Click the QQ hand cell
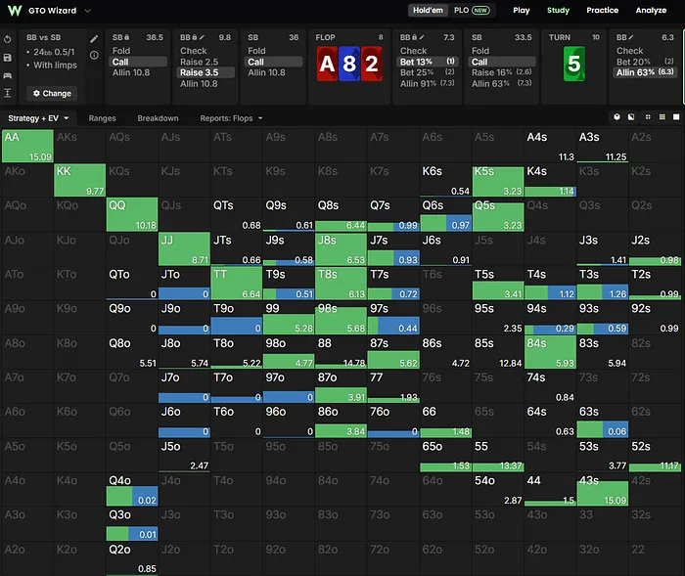Image resolution: width=685 pixels, height=576 pixels. pyautogui.click(x=132, y=214)
